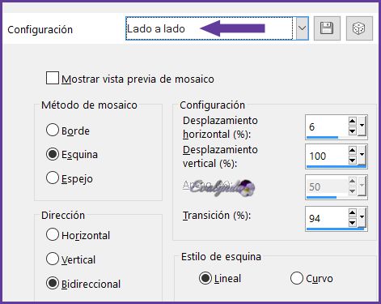
Task: Click the randomize parameters dice icon
Action: [359, 28]
